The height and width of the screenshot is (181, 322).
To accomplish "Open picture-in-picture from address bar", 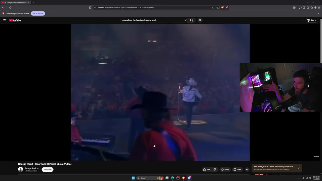I will (x=213, y=8).
